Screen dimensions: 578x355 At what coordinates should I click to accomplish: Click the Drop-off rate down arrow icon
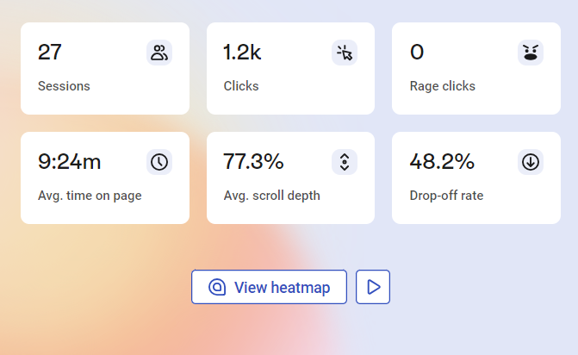point(531,162)
